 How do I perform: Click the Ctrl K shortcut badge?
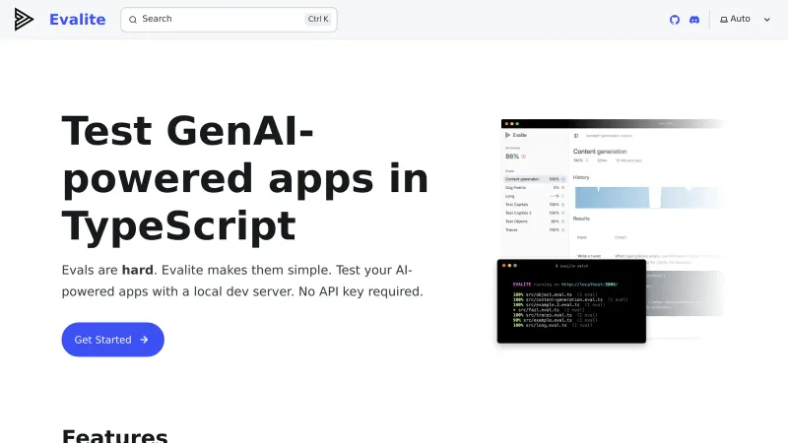coord(318,20)
